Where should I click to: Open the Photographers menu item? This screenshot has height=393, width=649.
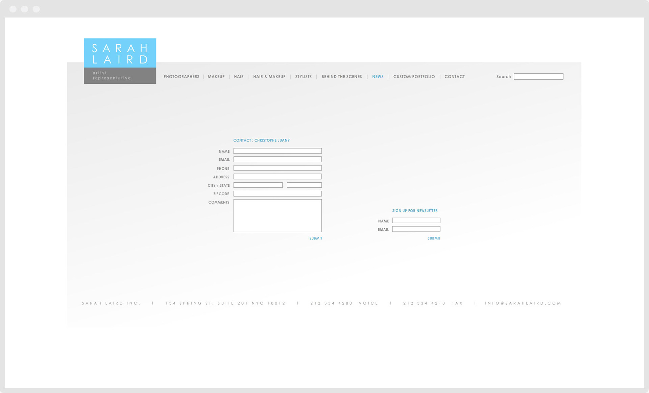(x=181, y=77)
